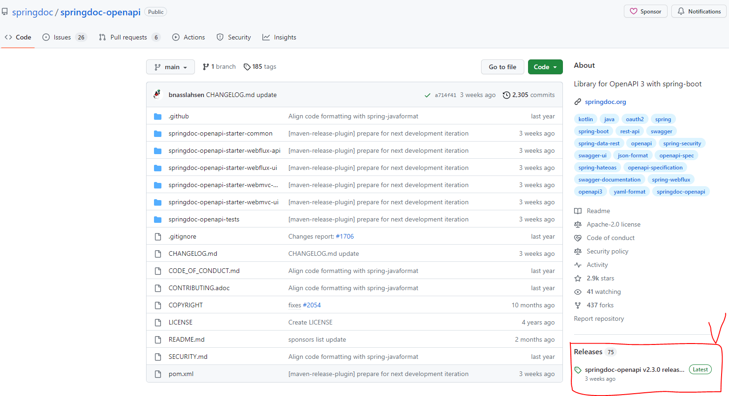Open springdoc-openapi repository name link
The image size is (729, 396).
tap(100, 13)
